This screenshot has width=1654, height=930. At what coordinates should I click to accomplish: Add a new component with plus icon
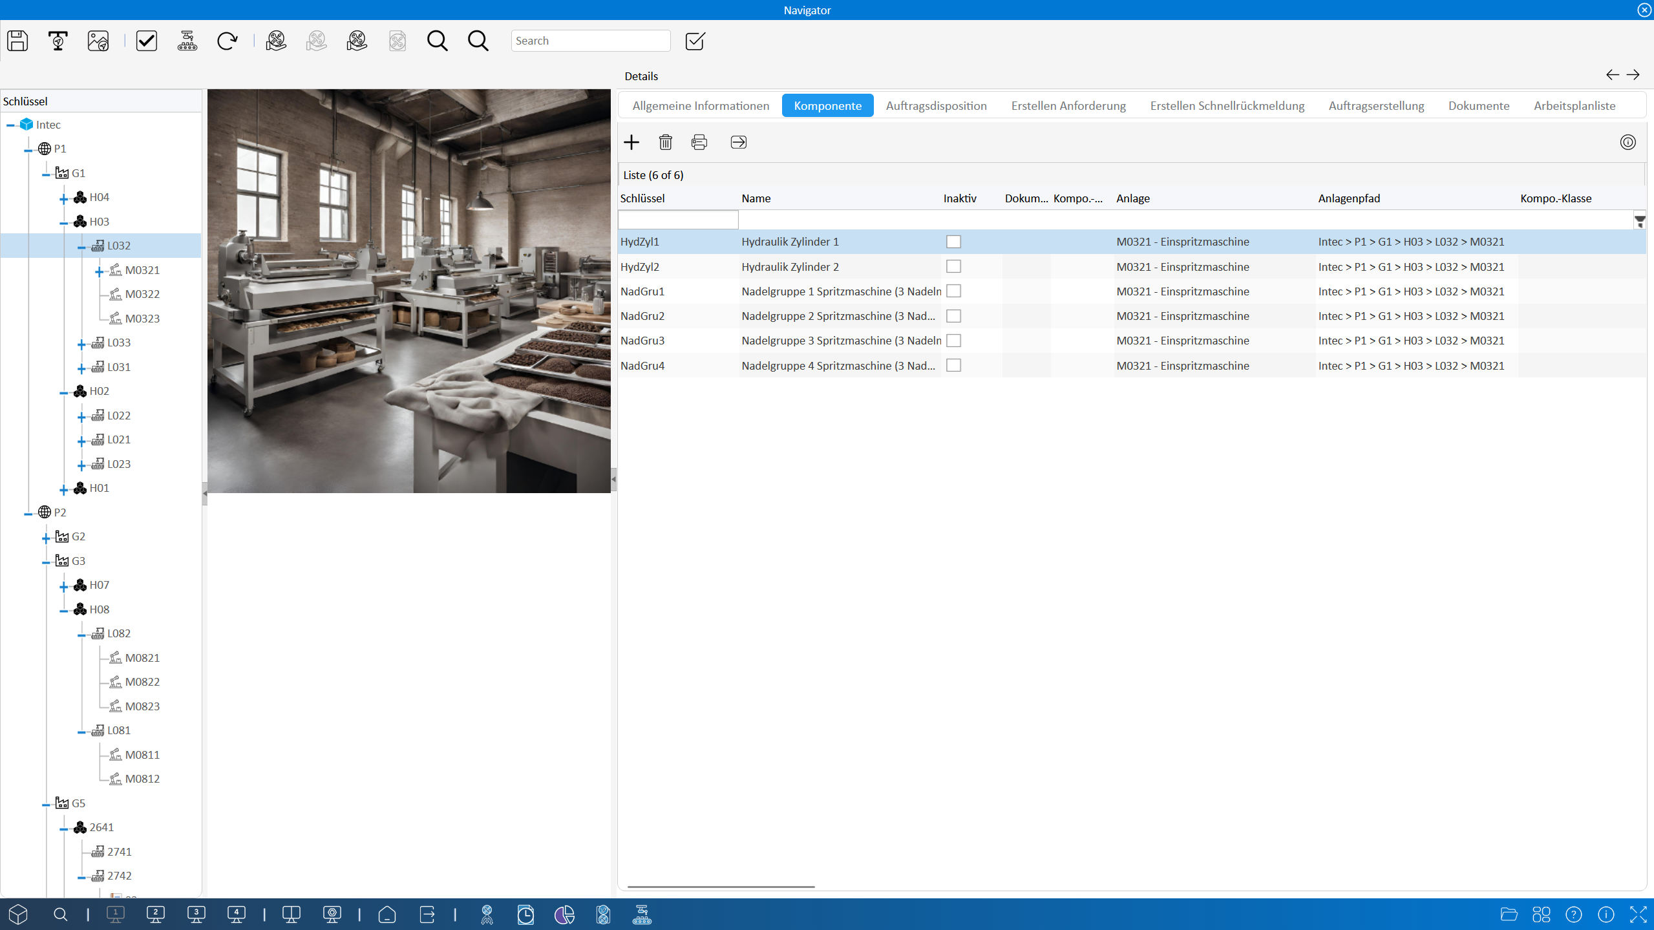pos(631,142)
